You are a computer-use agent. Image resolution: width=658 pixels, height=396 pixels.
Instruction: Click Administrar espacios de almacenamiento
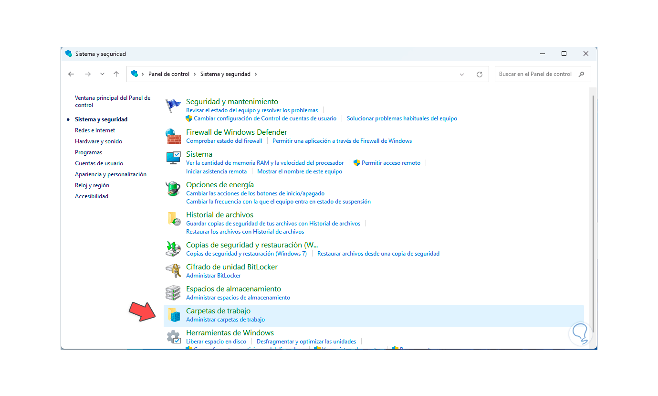click(238, 298)
